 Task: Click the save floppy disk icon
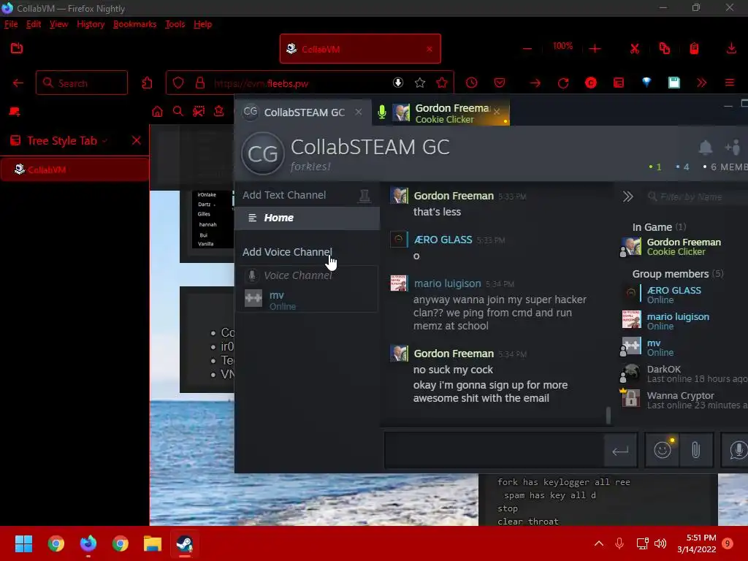pos(674,83)
